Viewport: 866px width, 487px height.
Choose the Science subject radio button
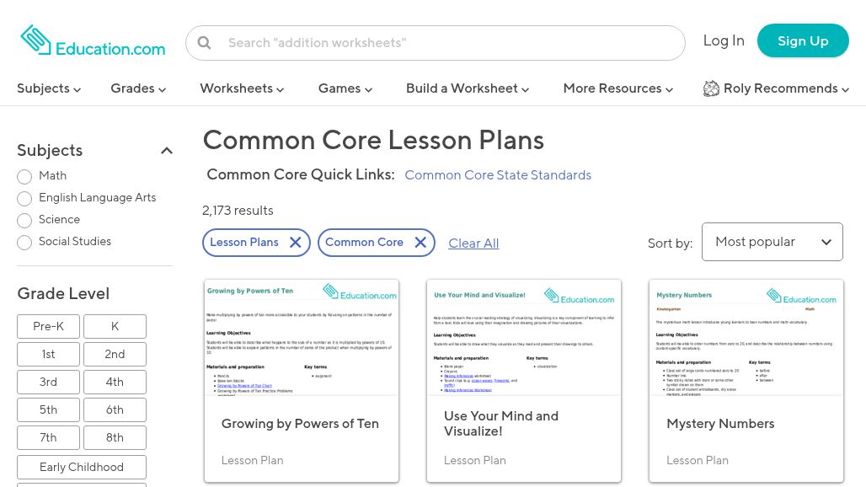(24, 221)
